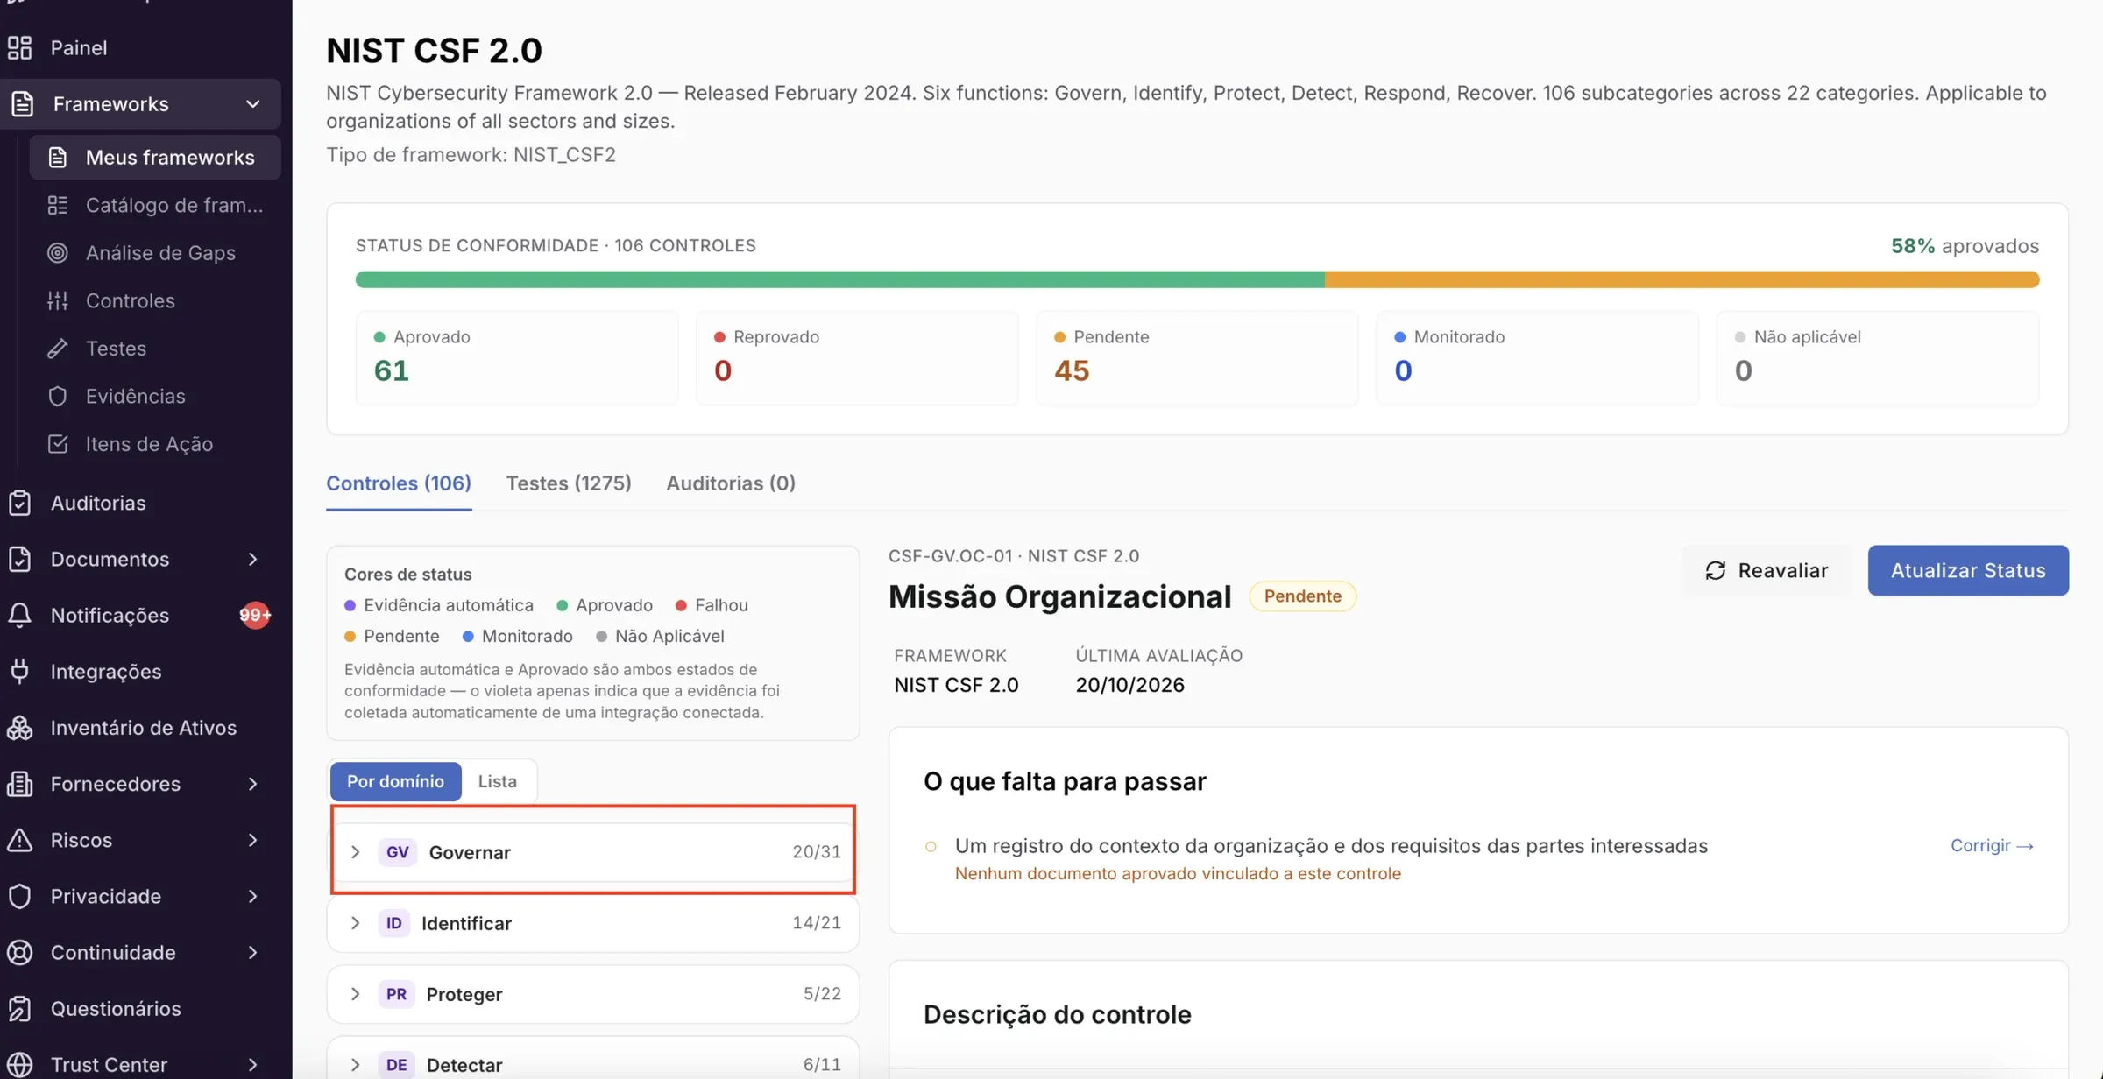Click the Questionários icon in sidebar
The image size is (2103, 1079).
(19, 1008)
